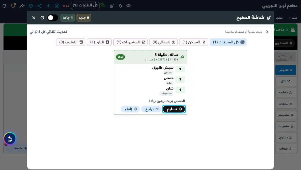Click the ladle icon beside شاشة المطبخ title
This screenshot has height=170, width=301.
pyautogui.click(x=269, y=18)
